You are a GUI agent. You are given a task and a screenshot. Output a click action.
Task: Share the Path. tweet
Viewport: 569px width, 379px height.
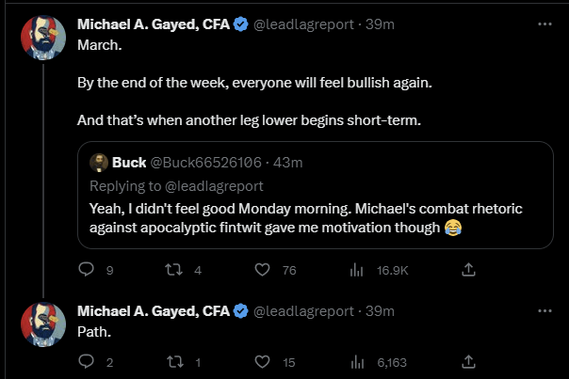click(468, 362)
